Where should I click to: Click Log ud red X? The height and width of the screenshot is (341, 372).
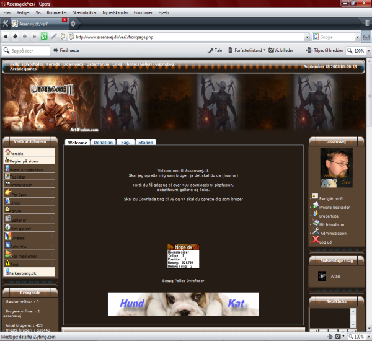coord(316,240)
